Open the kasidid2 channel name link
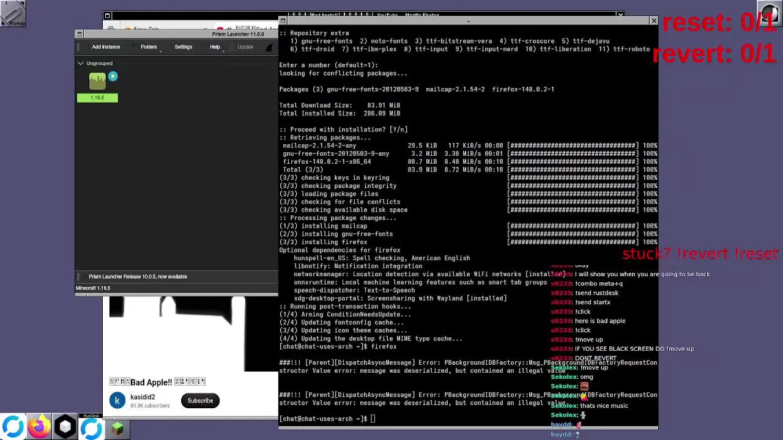Viewport: 783px width, 440px height. tap(143, 397)
